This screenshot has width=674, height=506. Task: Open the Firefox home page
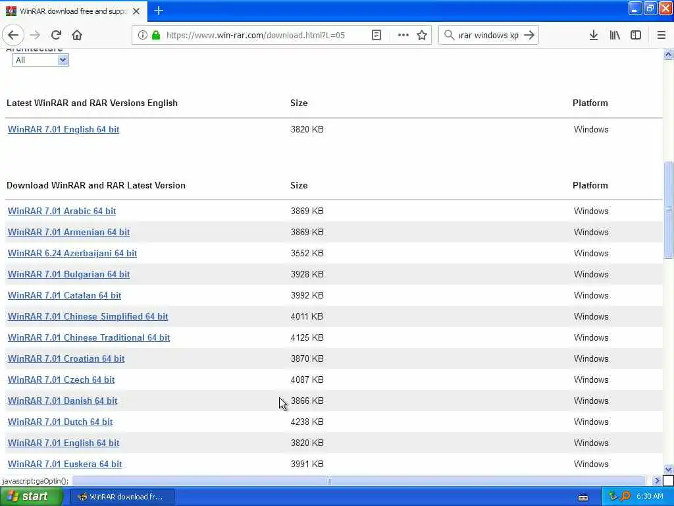pos(77,36)
